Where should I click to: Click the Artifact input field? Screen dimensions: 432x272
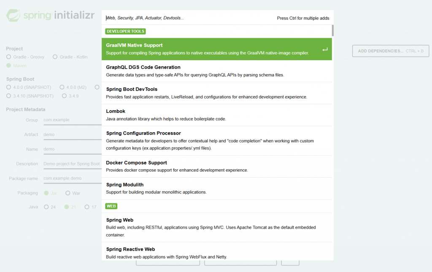[x=73, y=134]
